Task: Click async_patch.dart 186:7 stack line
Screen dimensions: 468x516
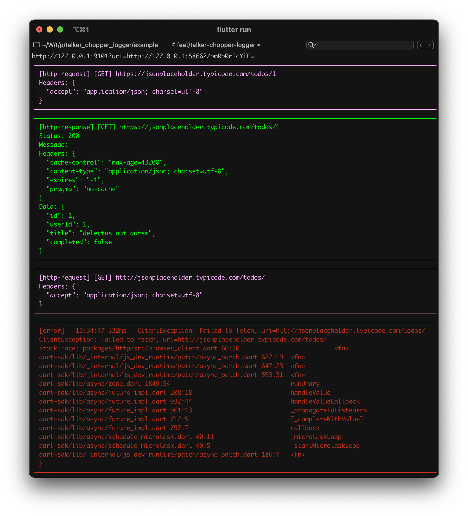Action: 159,455
